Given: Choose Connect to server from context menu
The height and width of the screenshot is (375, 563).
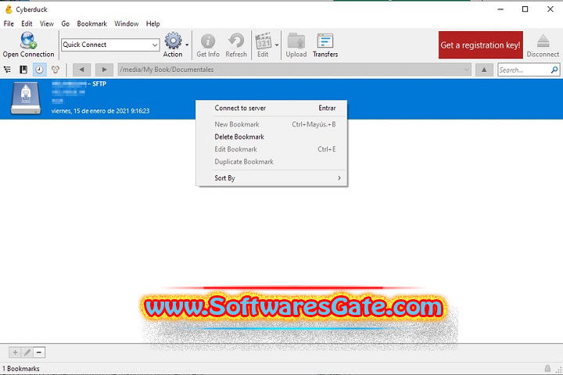Looking at the screenshot, I should pos(272,108).
